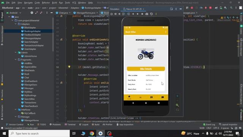Tap chat icon in app bottom navigation
The height and width of the screenshot is (137, 243).
tap(151, 97)
